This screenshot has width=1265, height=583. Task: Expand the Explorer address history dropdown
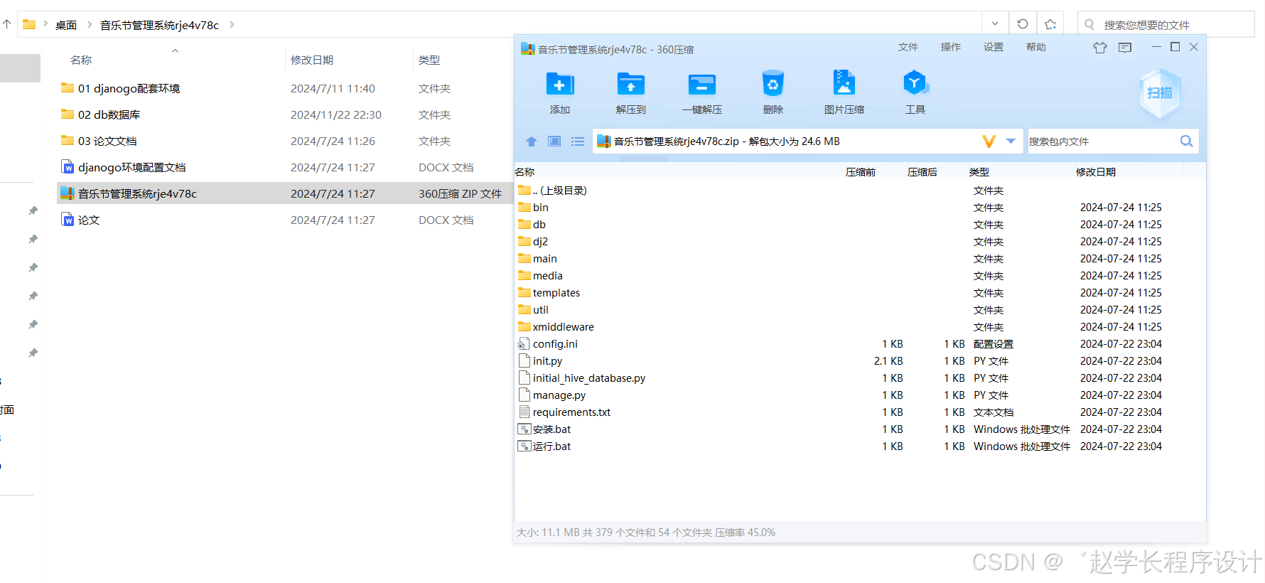pyautogui.click(x=995, y=24)
